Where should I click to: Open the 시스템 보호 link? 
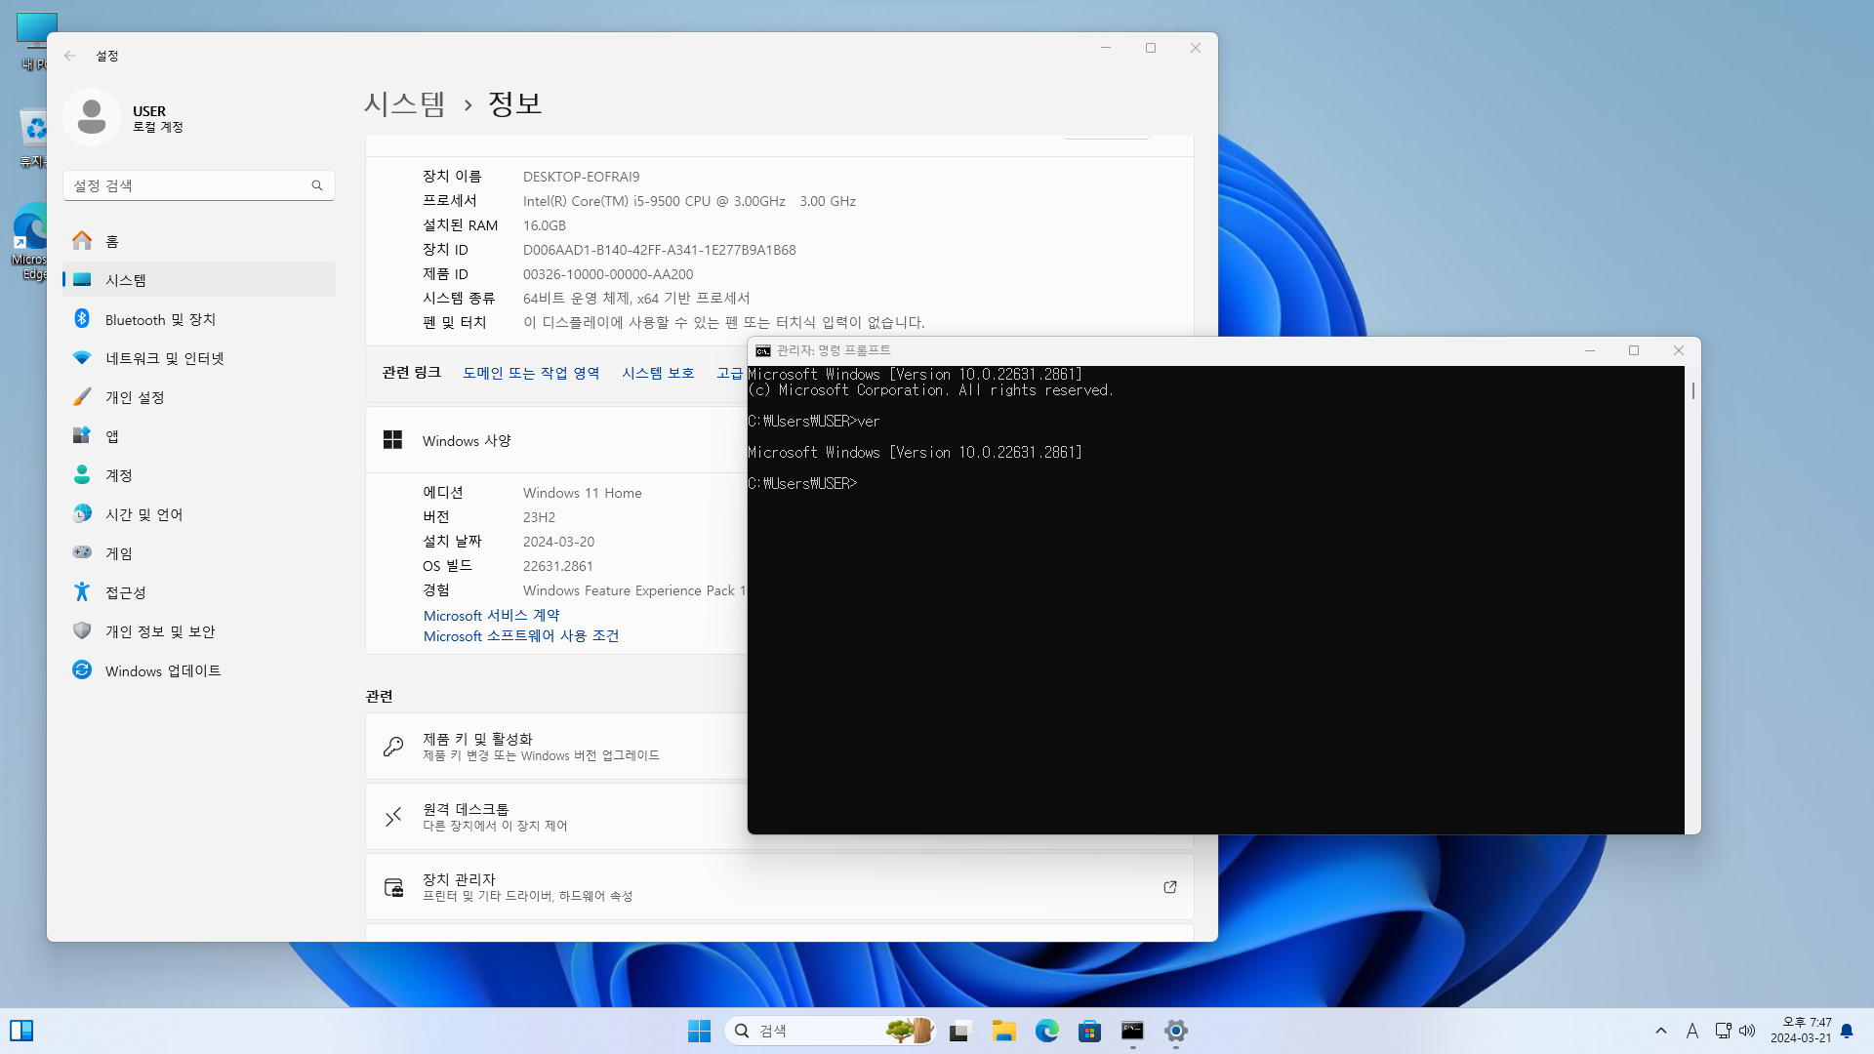point(658,373)
